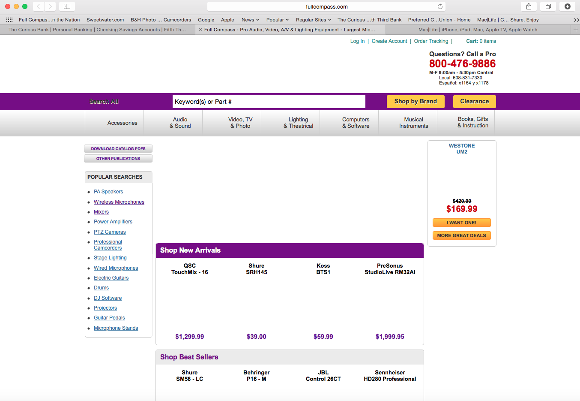Screen dimensions: 580x401
Task: Expand the Regular Sites bookmarks folder
Action: click(314, 20)
